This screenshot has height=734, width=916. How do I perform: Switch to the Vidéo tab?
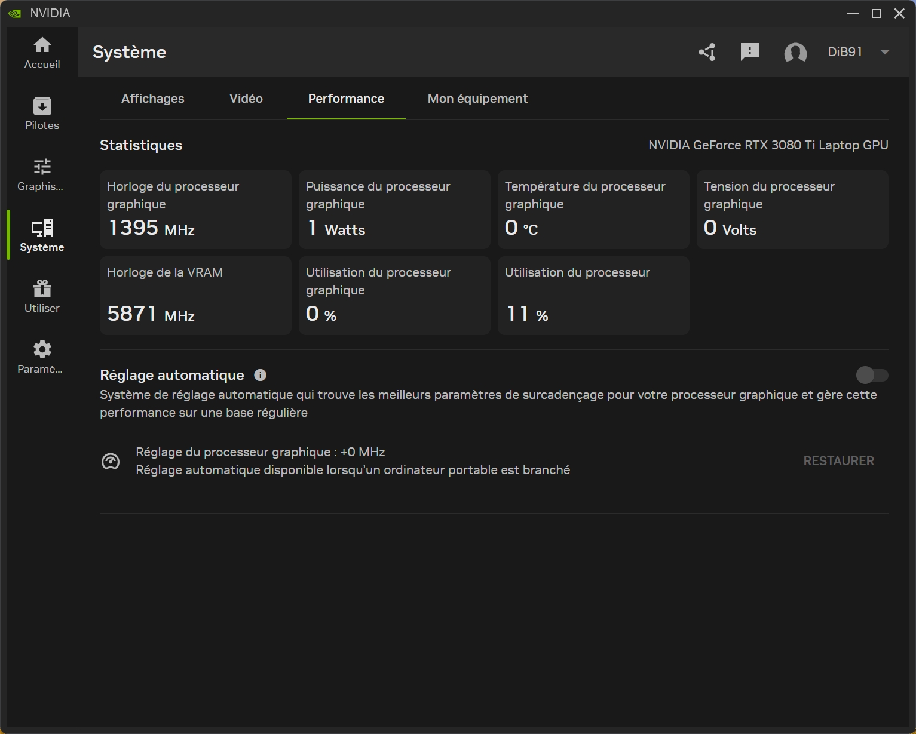tap(246, 99)
